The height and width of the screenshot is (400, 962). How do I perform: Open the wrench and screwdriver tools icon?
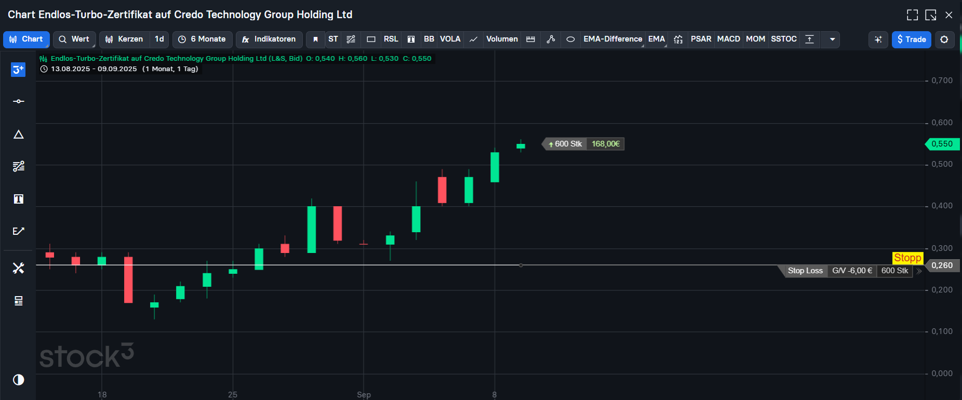(19, 268)
